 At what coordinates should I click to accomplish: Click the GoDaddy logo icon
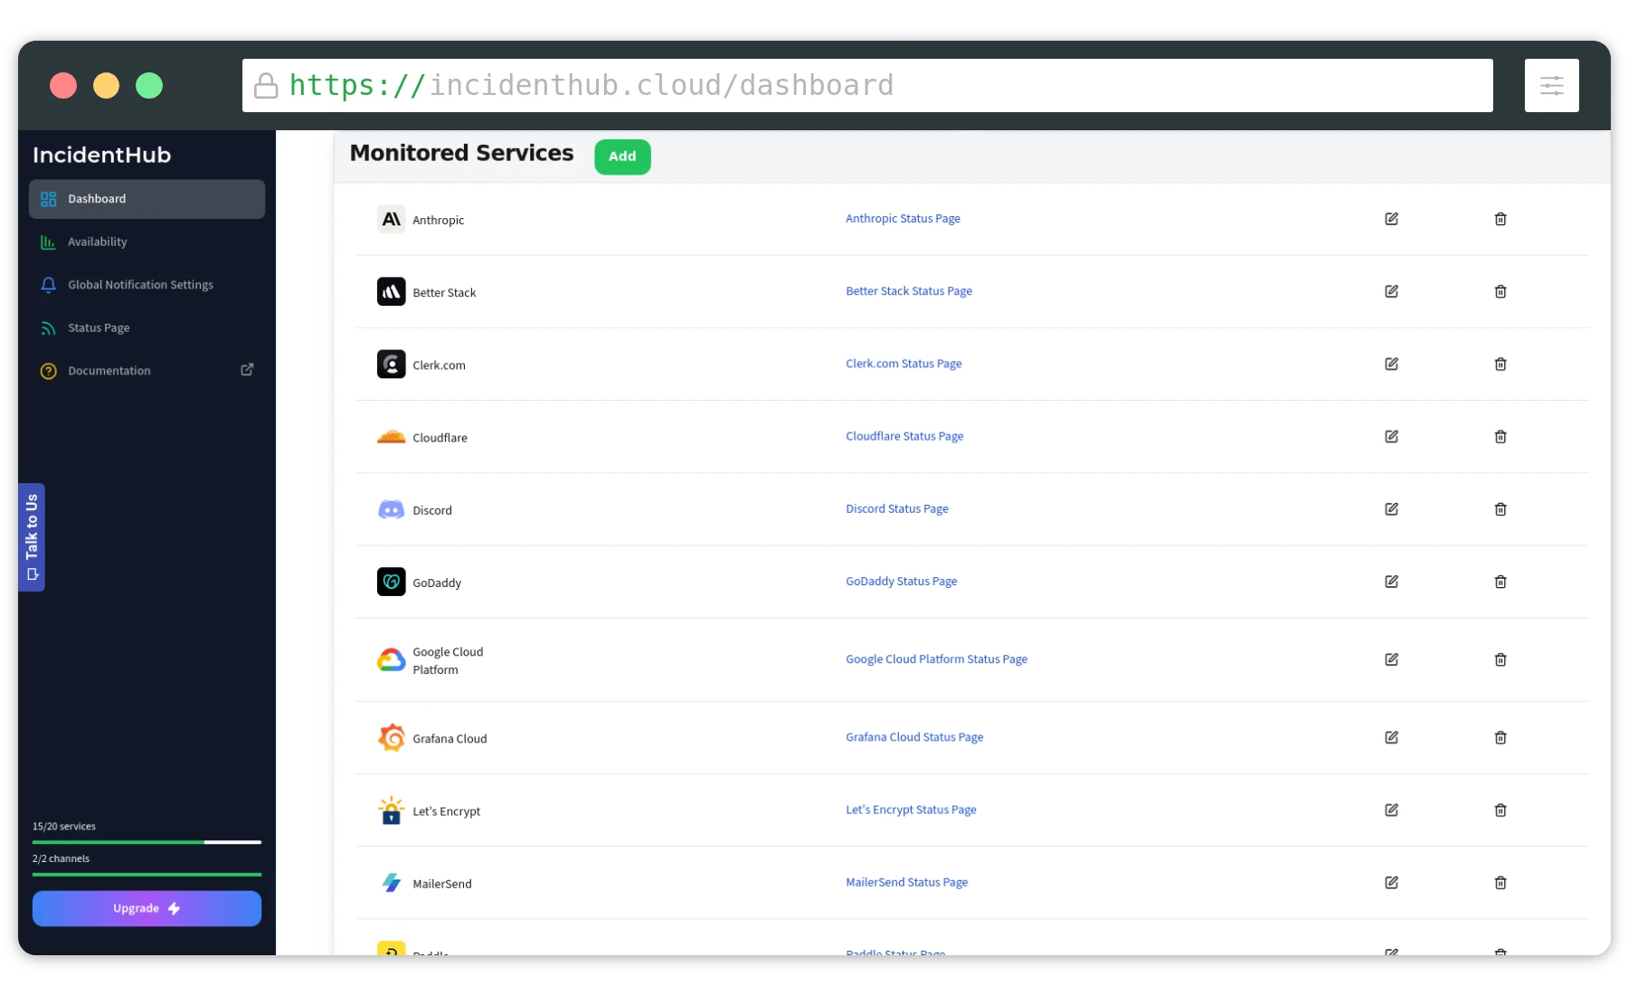pyautogui.click(x=391, y=582)
